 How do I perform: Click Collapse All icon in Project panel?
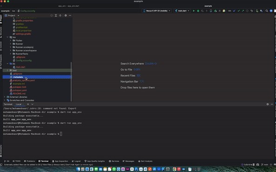[60, 15]
